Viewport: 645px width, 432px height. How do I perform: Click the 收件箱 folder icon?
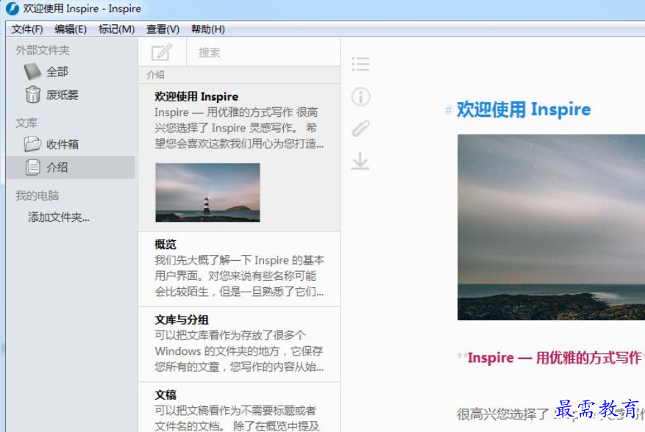pyautogui.click(x=32, y=144)
